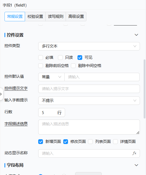Collapse the 控件设置 section chevron

pyautogui.click(x=136, y=35)
